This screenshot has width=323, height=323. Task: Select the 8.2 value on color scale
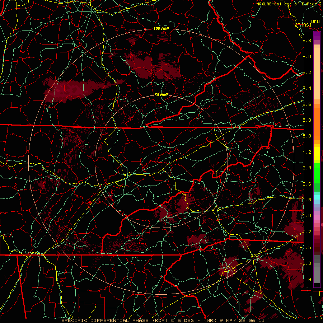[x=307, y=72]
